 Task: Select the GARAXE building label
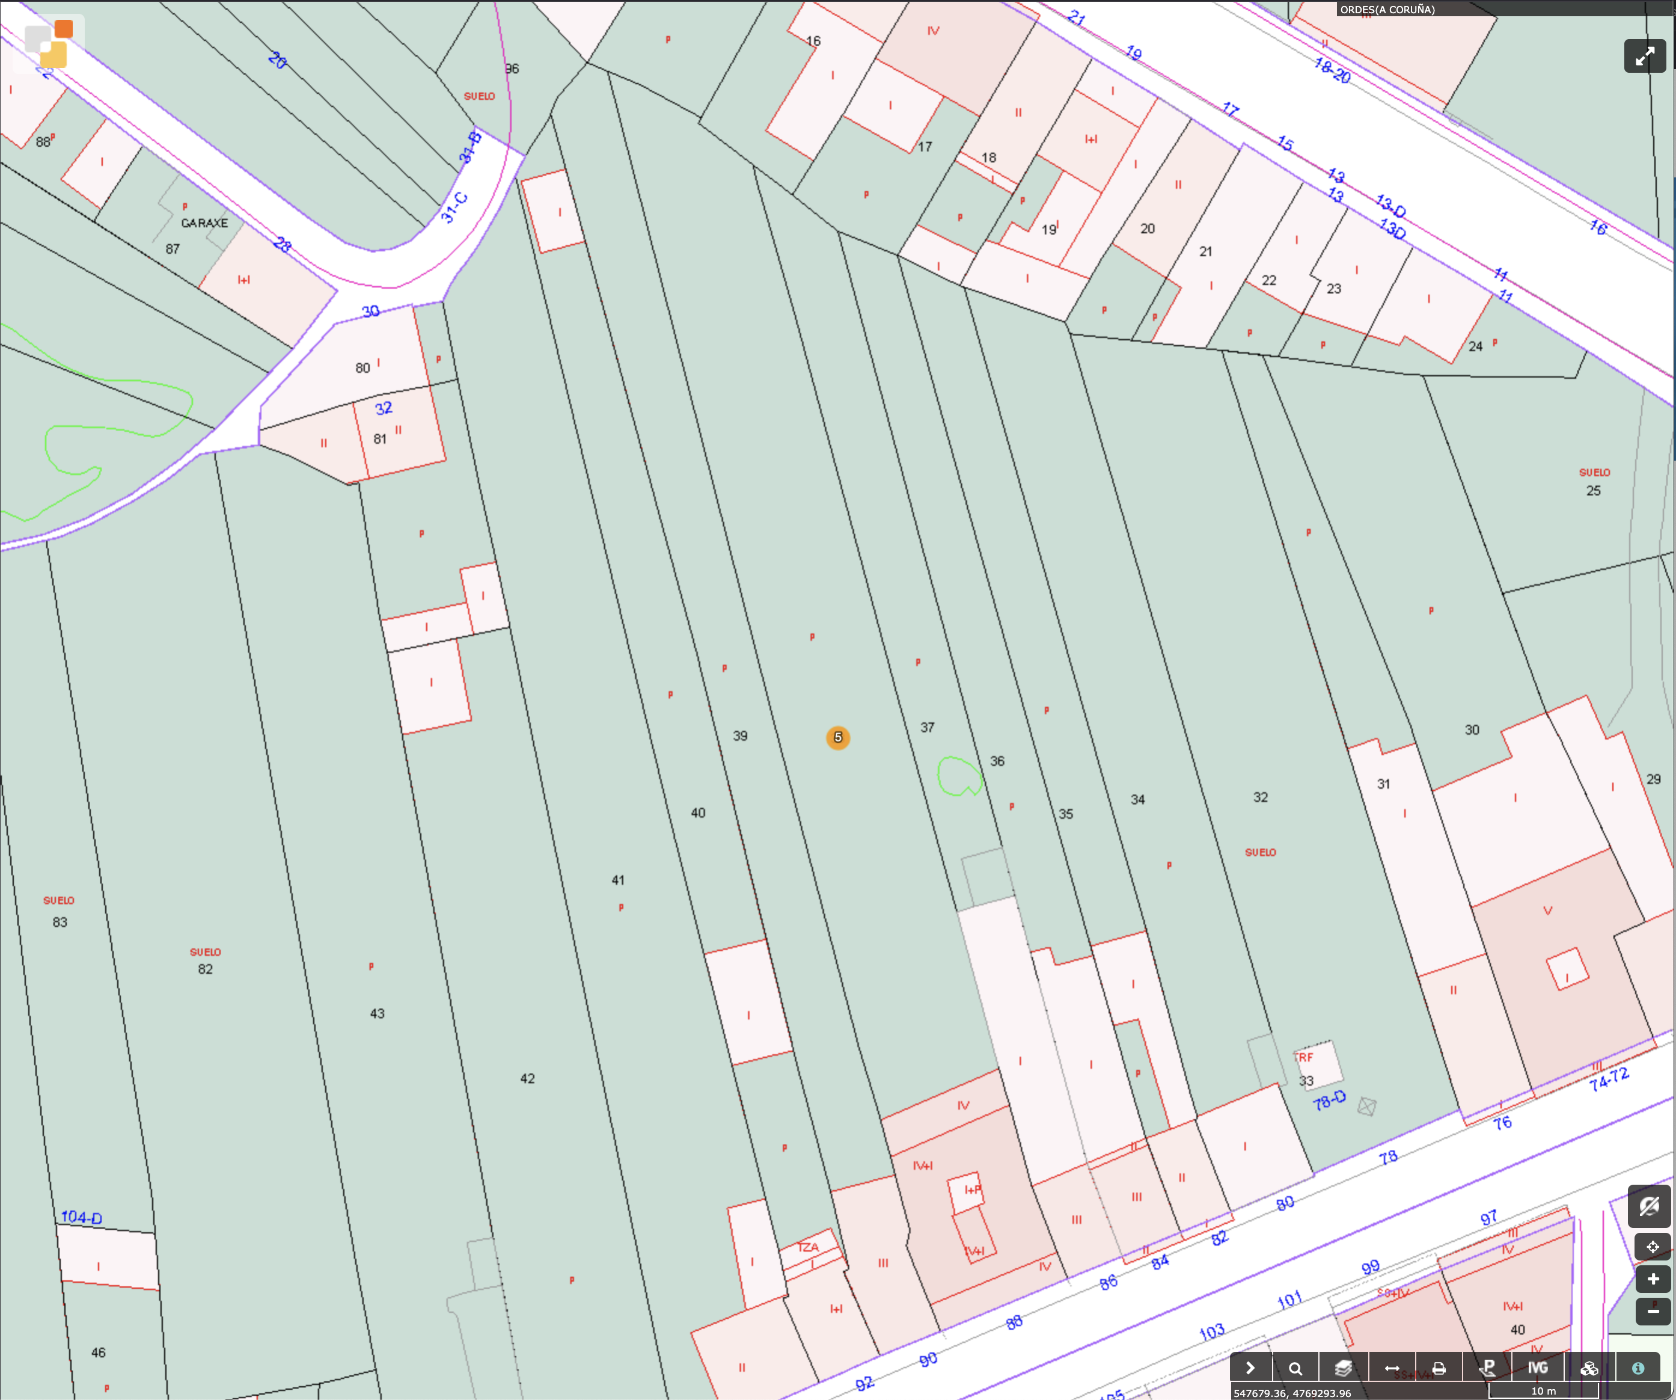pos(204,223)
